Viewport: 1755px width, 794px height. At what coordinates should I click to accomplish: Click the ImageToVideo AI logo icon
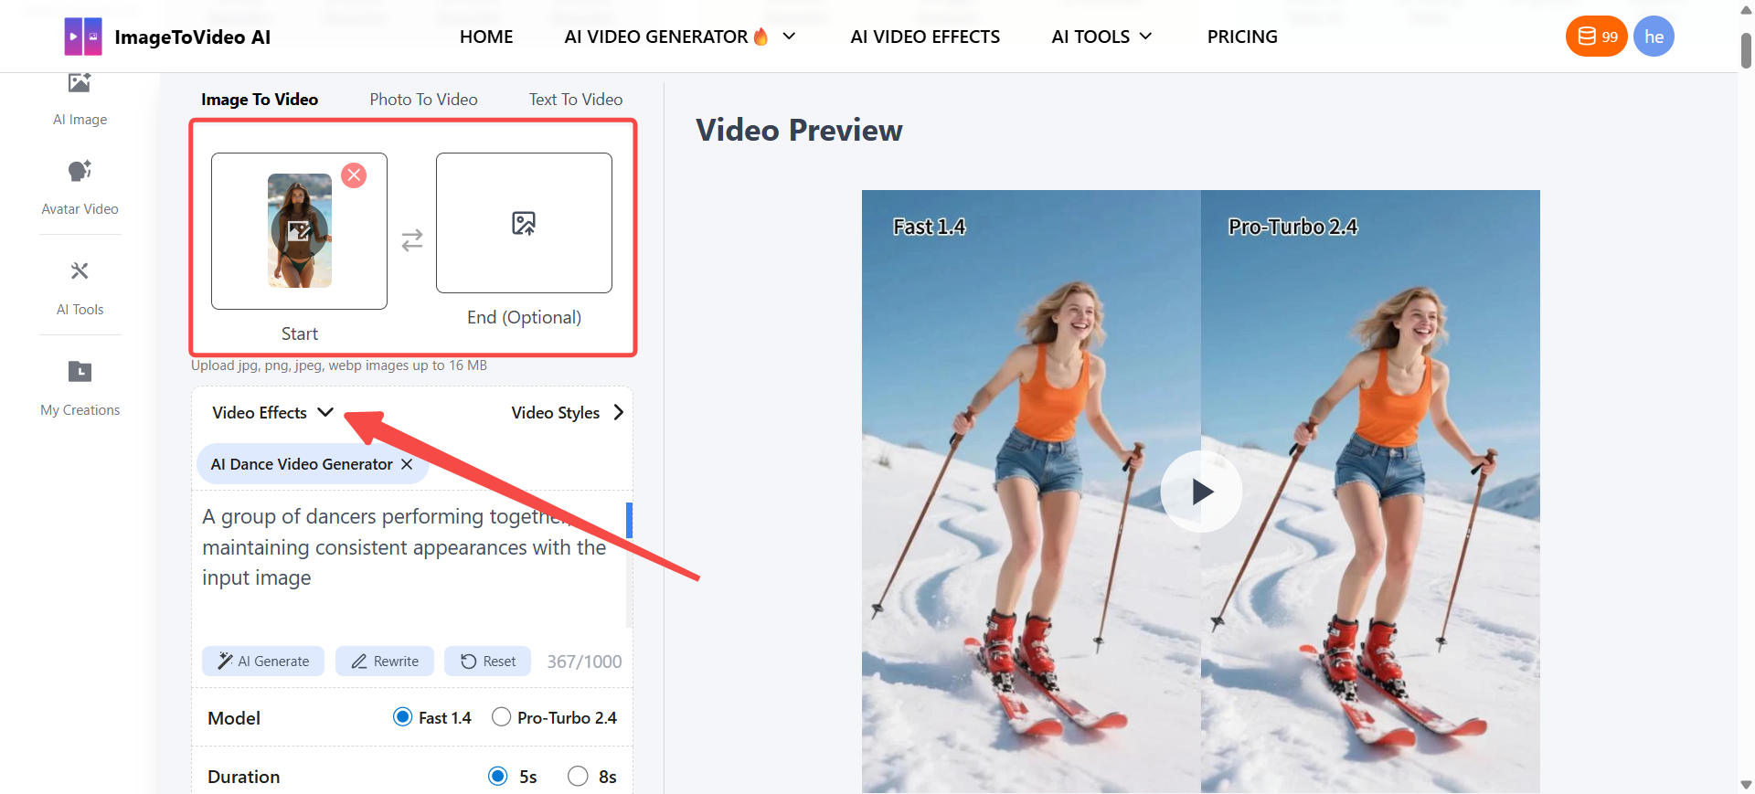tap(83, 37)
